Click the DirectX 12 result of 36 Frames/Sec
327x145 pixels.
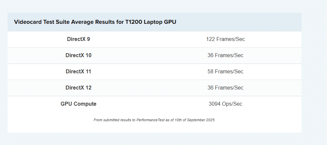pos(225,88)
